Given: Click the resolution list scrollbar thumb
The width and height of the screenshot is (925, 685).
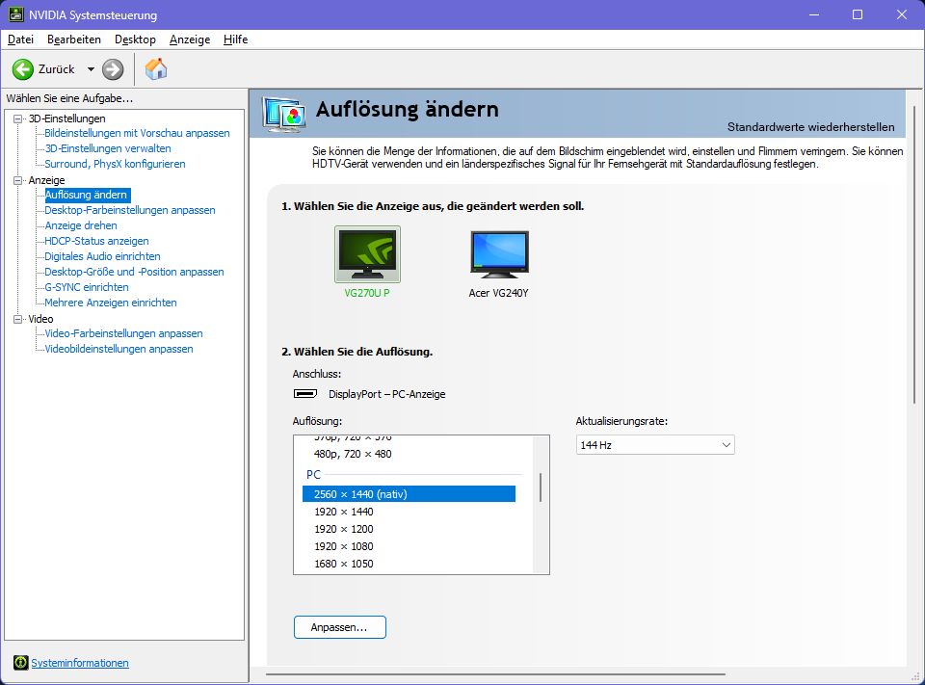Looking at the screenshot, I should [x=541, y=487].
